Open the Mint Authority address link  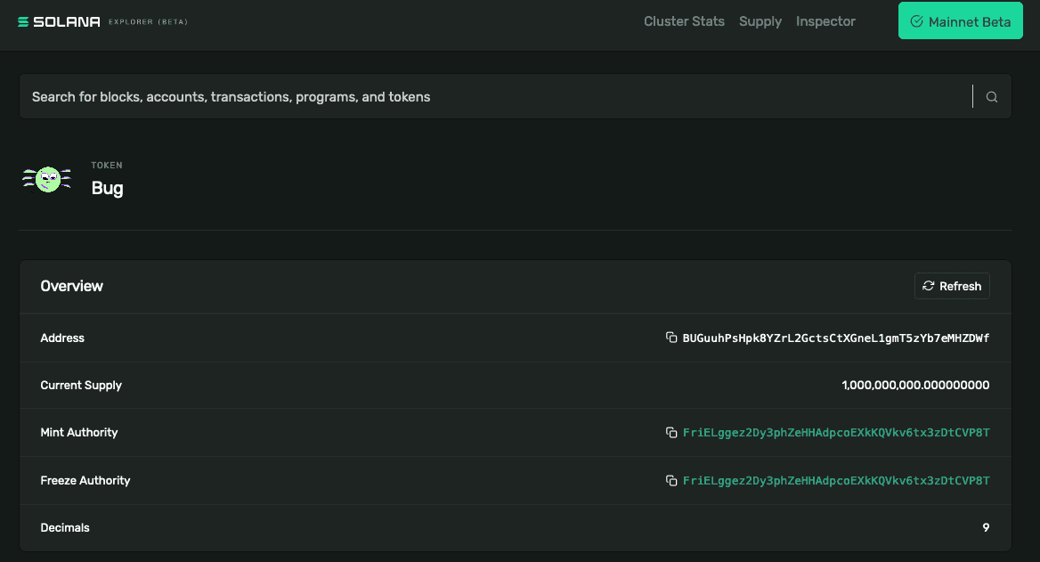pos(835,433)
